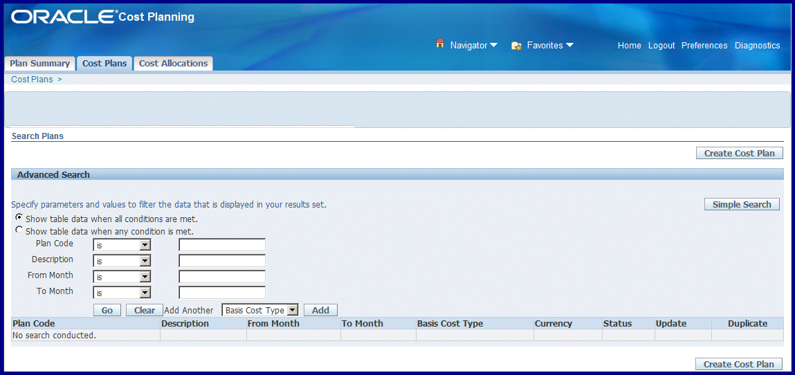Focus the Description text field
795x375 pixels.
[x=222, y=261]
